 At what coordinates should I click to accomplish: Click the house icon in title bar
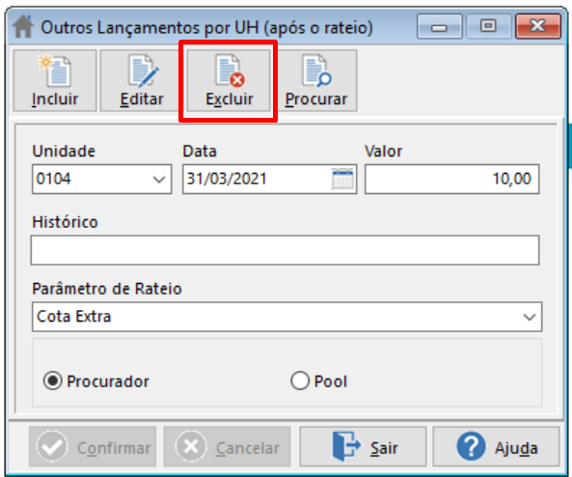[x=23, y=26]
